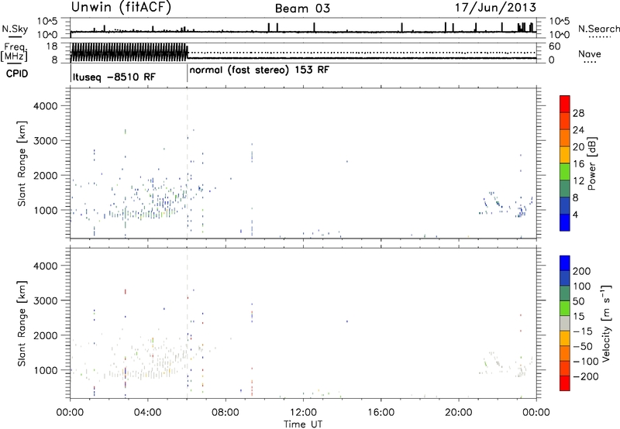Click the '08:00' time axis label
Image resolution: width=620 pixels, height=429 pixels.
tap(226, 413)
